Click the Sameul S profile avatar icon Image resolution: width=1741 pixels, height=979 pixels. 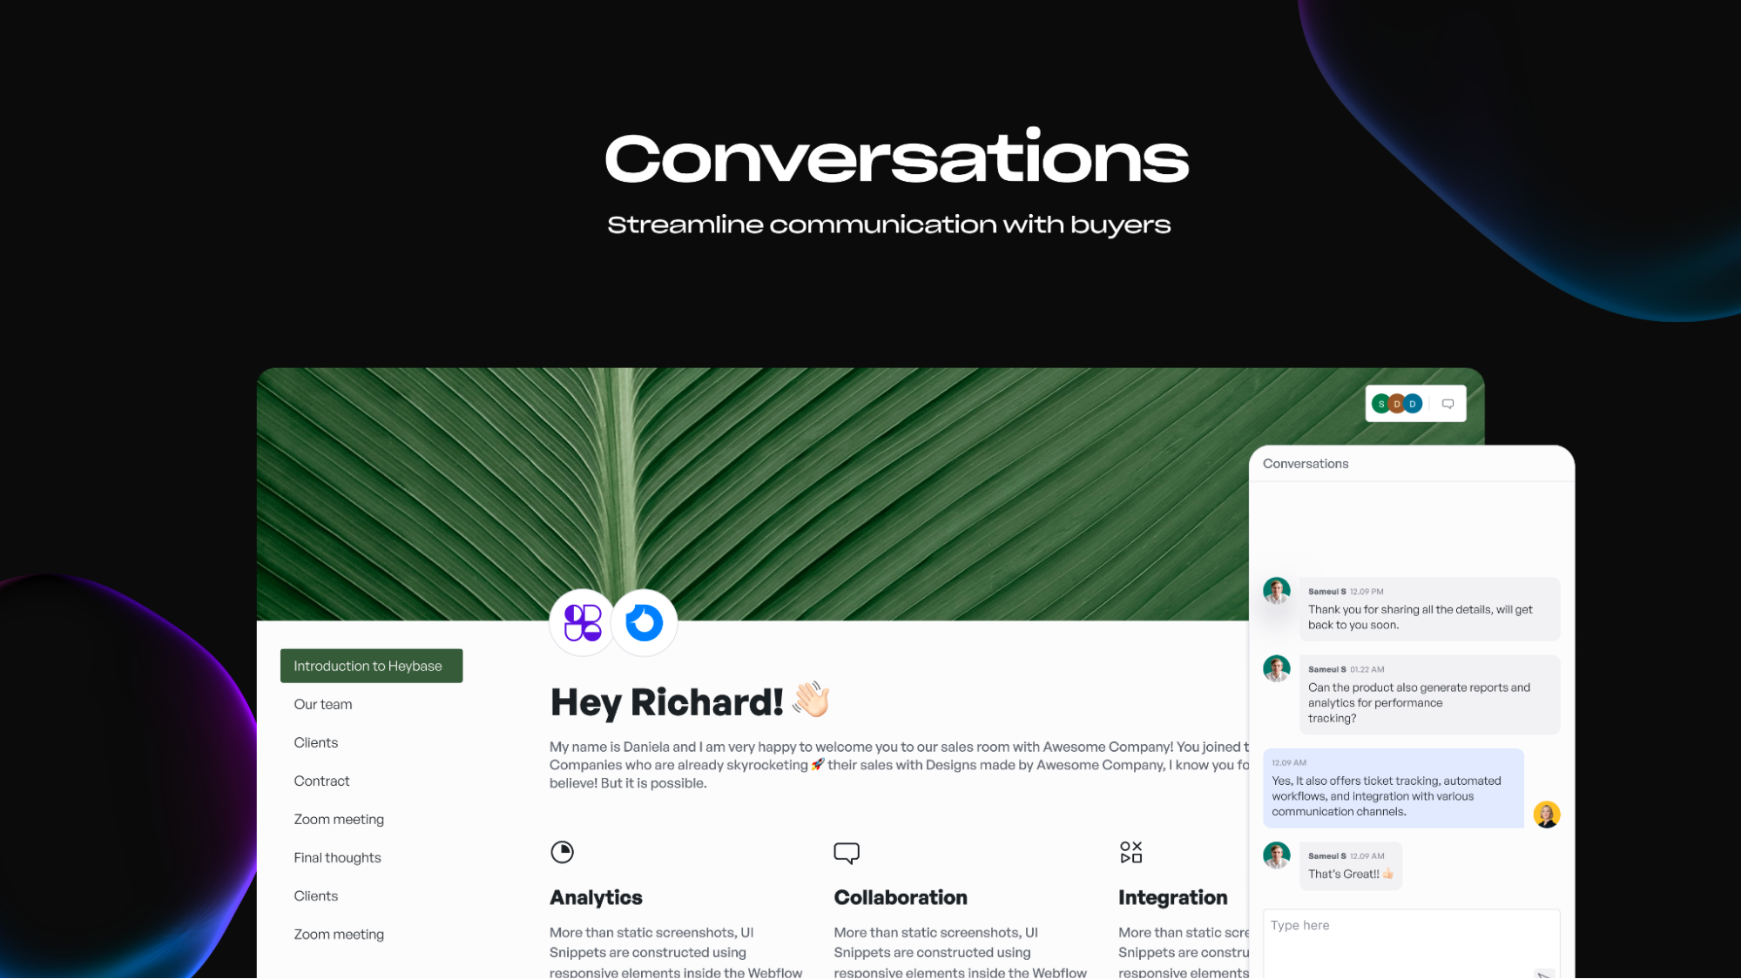[x=1277, y=591]
